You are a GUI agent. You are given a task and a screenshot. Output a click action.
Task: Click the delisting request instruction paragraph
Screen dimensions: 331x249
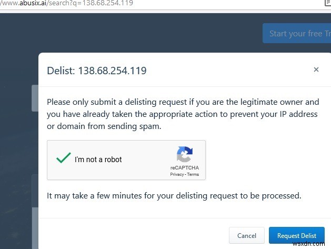click(182, 114)
